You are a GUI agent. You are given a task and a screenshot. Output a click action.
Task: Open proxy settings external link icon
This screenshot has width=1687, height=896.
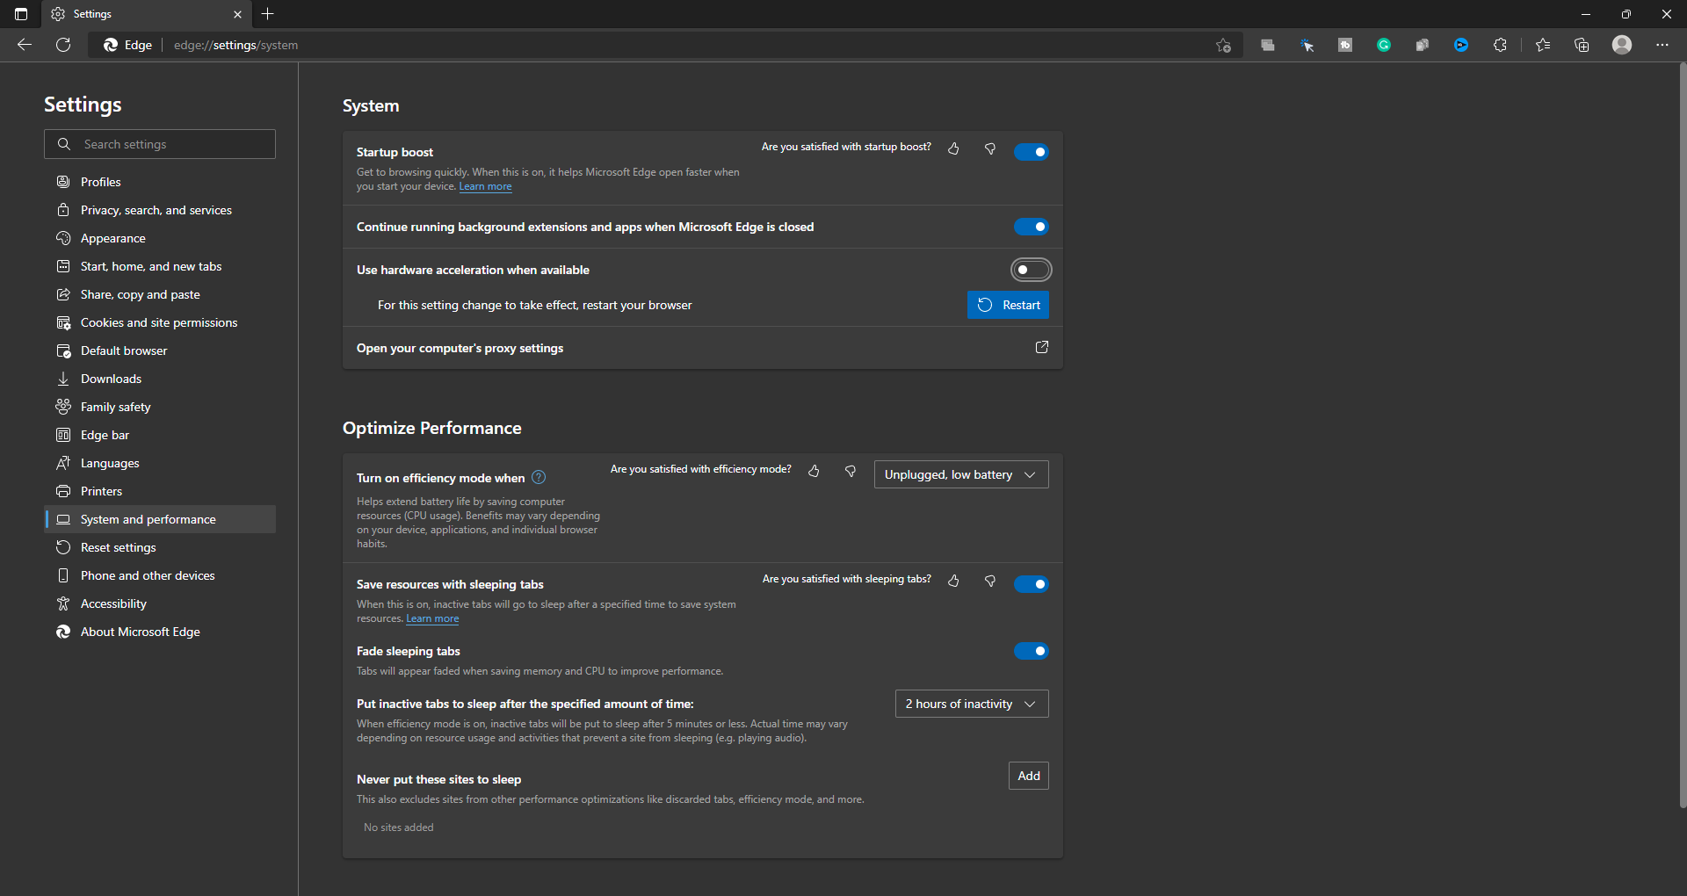click(1041, 348)
